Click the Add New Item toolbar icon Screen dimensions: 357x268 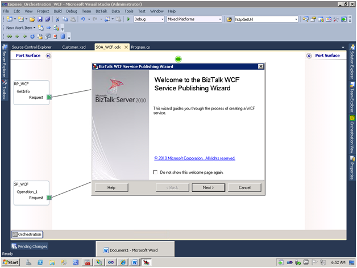21,19
